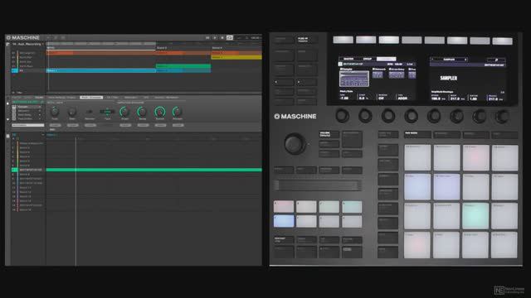Click the record button in the software transport
This screenshot has width=531, height=298.
[222, 38]
